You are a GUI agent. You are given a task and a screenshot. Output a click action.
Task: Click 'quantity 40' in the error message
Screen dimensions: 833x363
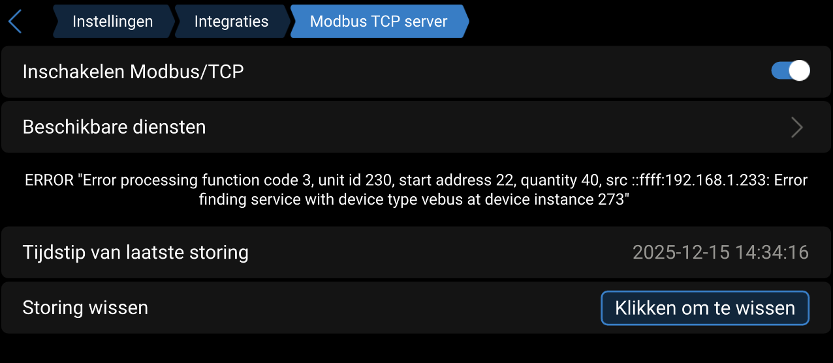coord(548,181)
